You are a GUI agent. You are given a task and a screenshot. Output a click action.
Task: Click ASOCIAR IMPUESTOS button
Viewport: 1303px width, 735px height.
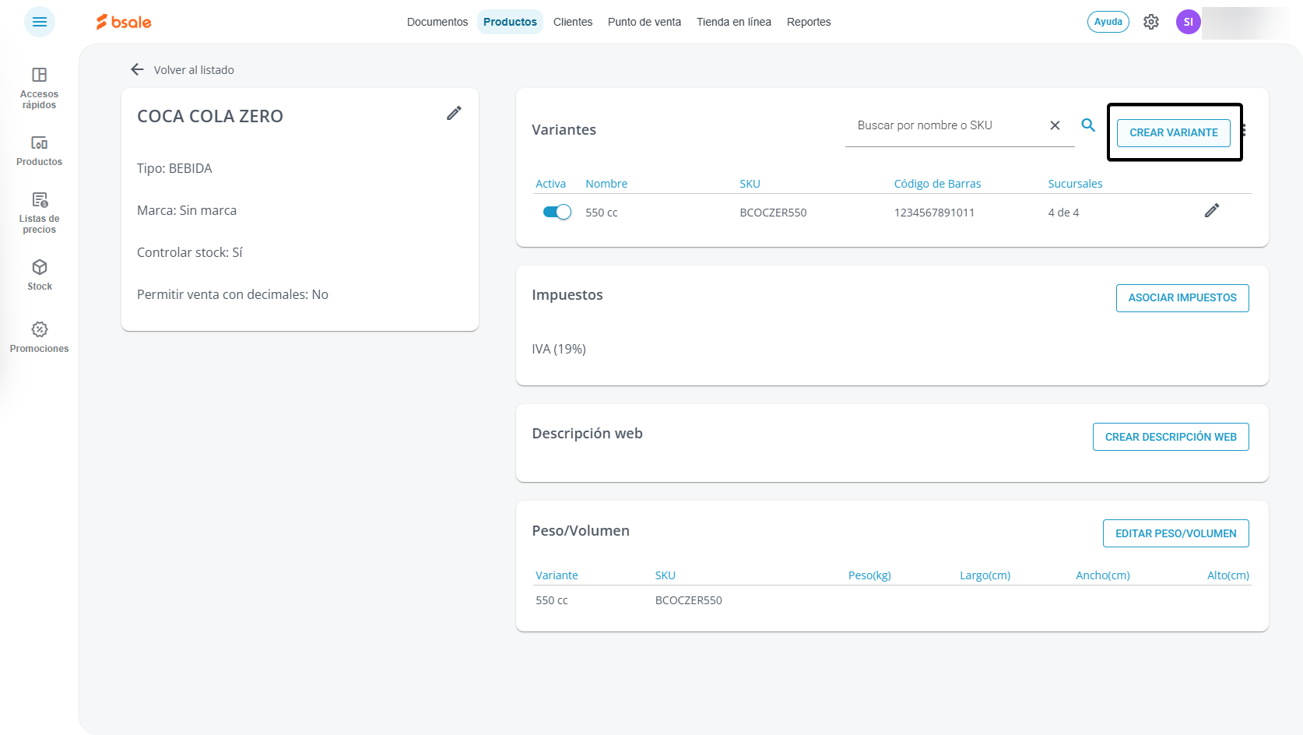coord(1182,297)
